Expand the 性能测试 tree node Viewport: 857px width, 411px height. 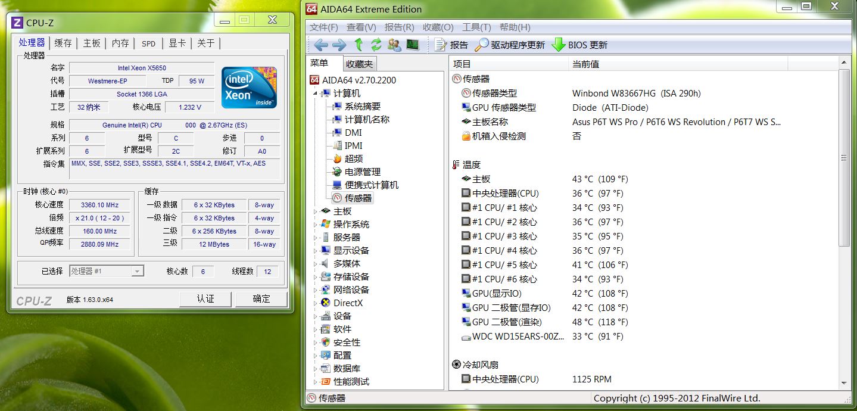(316, 381)
